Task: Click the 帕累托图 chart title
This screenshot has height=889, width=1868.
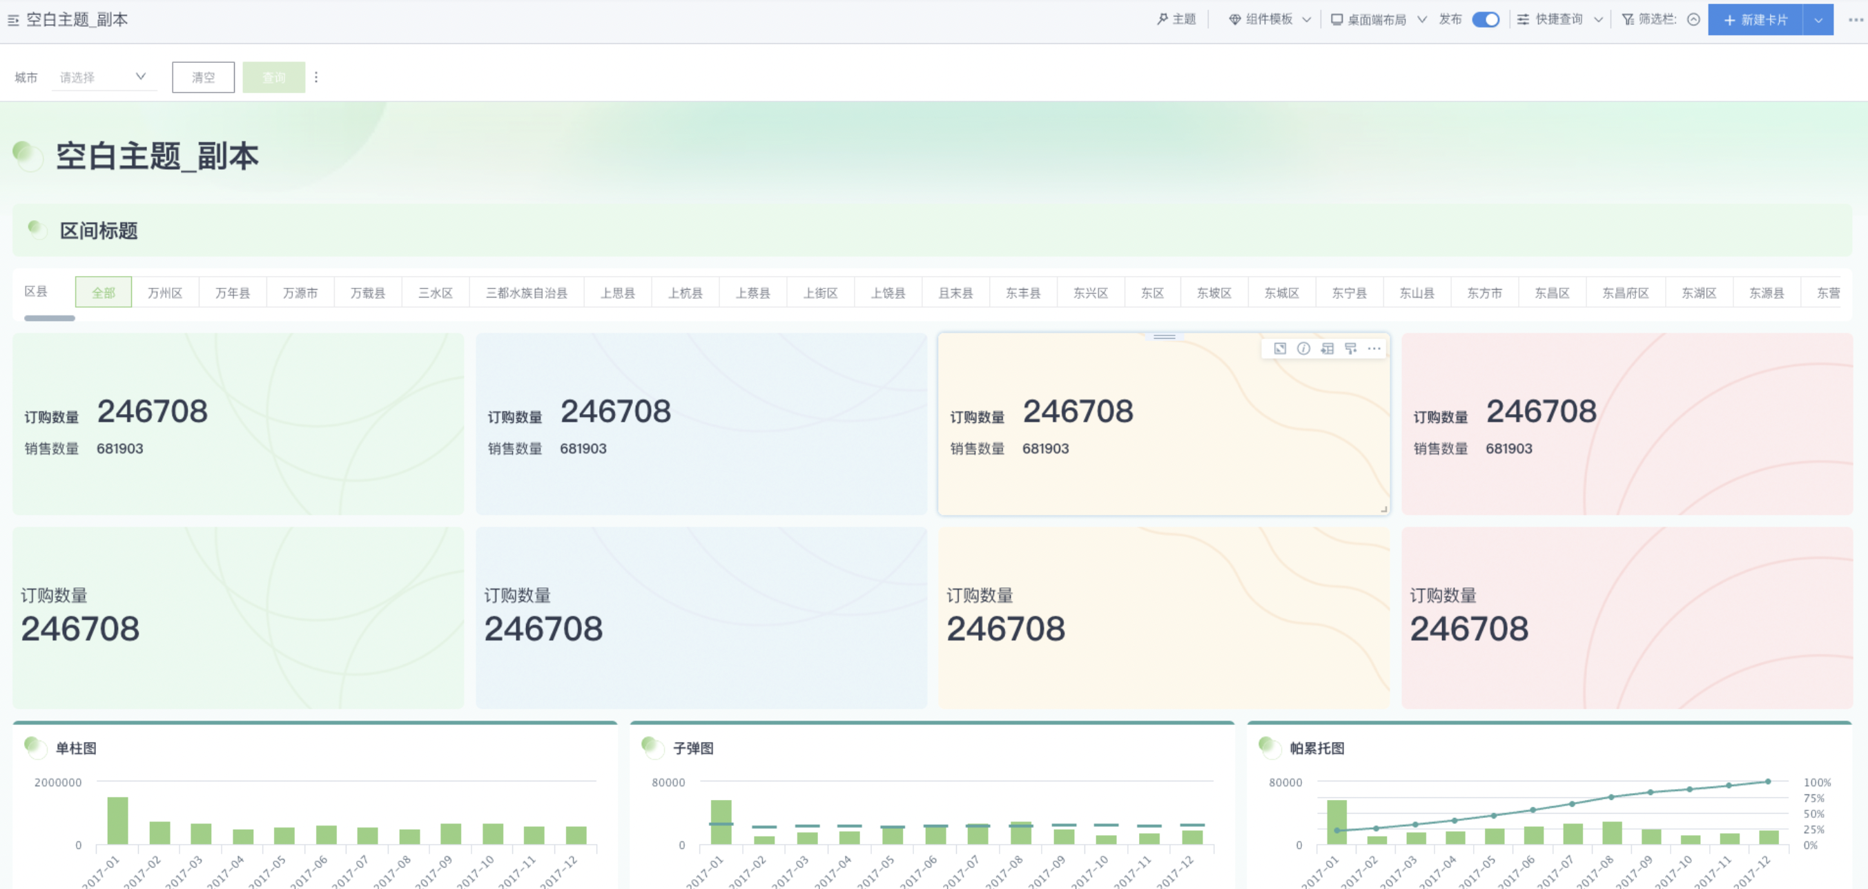Action: pyautogui.click(x=1317, y=748)
